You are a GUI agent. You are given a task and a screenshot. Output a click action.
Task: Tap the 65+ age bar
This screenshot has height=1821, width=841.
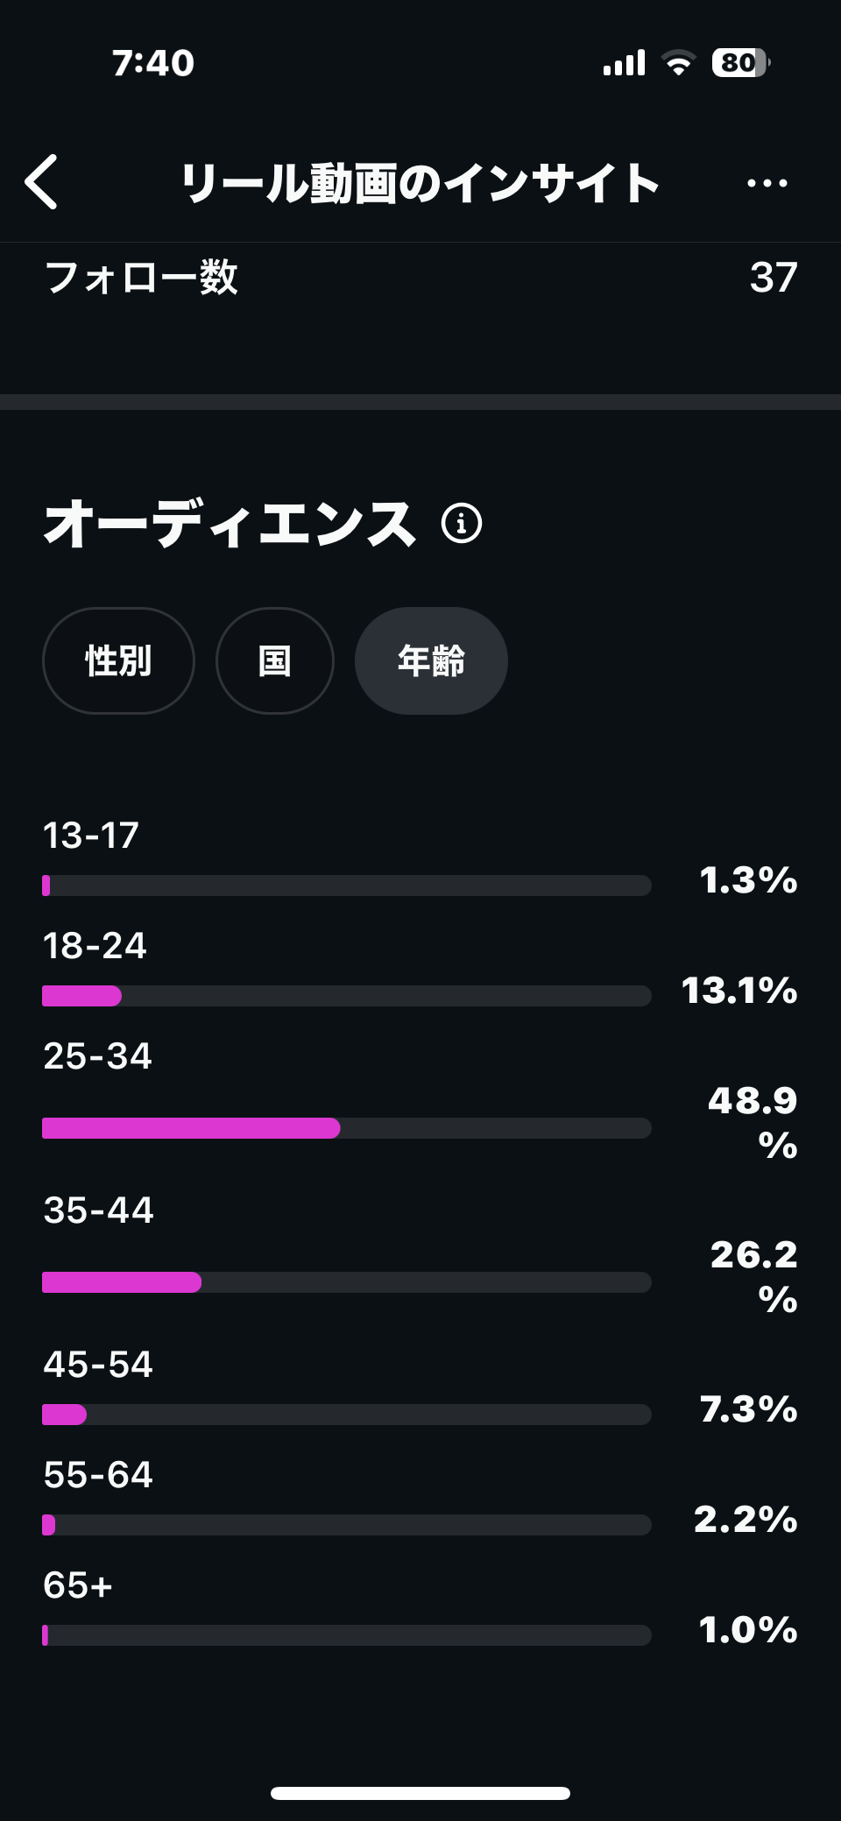pos(347,1635)
